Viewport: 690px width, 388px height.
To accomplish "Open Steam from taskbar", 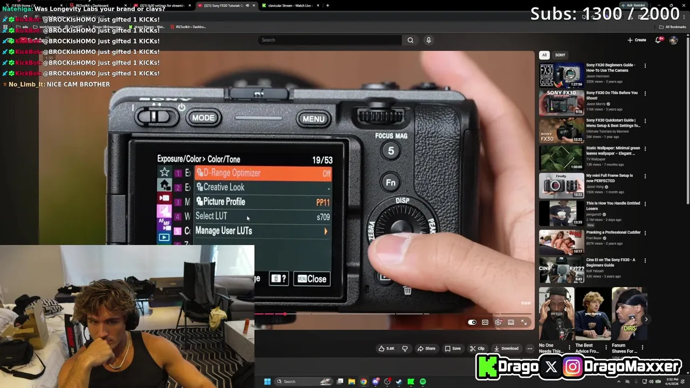I will pyautogui.click(x=399, y=382).
